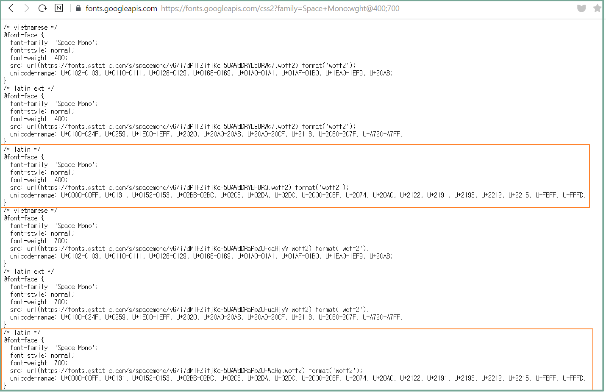Click the src line containing ZUFuaHjyV.woff2
Screen dimensions: 606x392
(190, 310)
